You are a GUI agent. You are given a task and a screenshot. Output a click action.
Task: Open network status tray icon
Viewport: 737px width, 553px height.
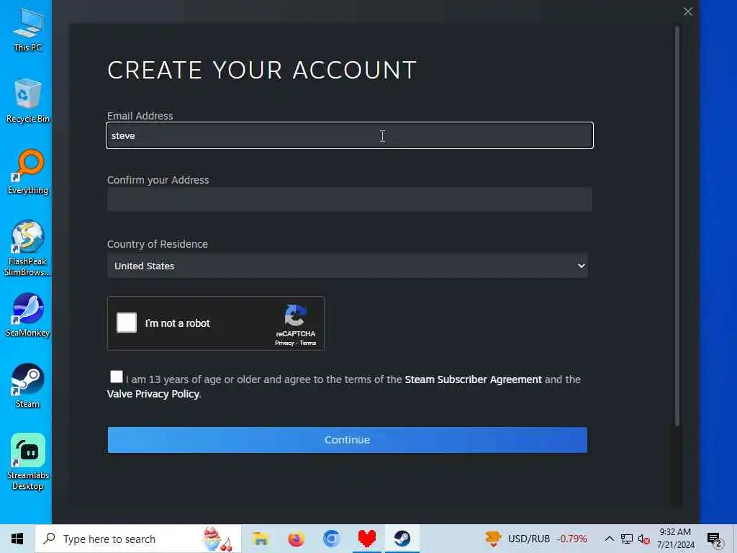(627, 539)
